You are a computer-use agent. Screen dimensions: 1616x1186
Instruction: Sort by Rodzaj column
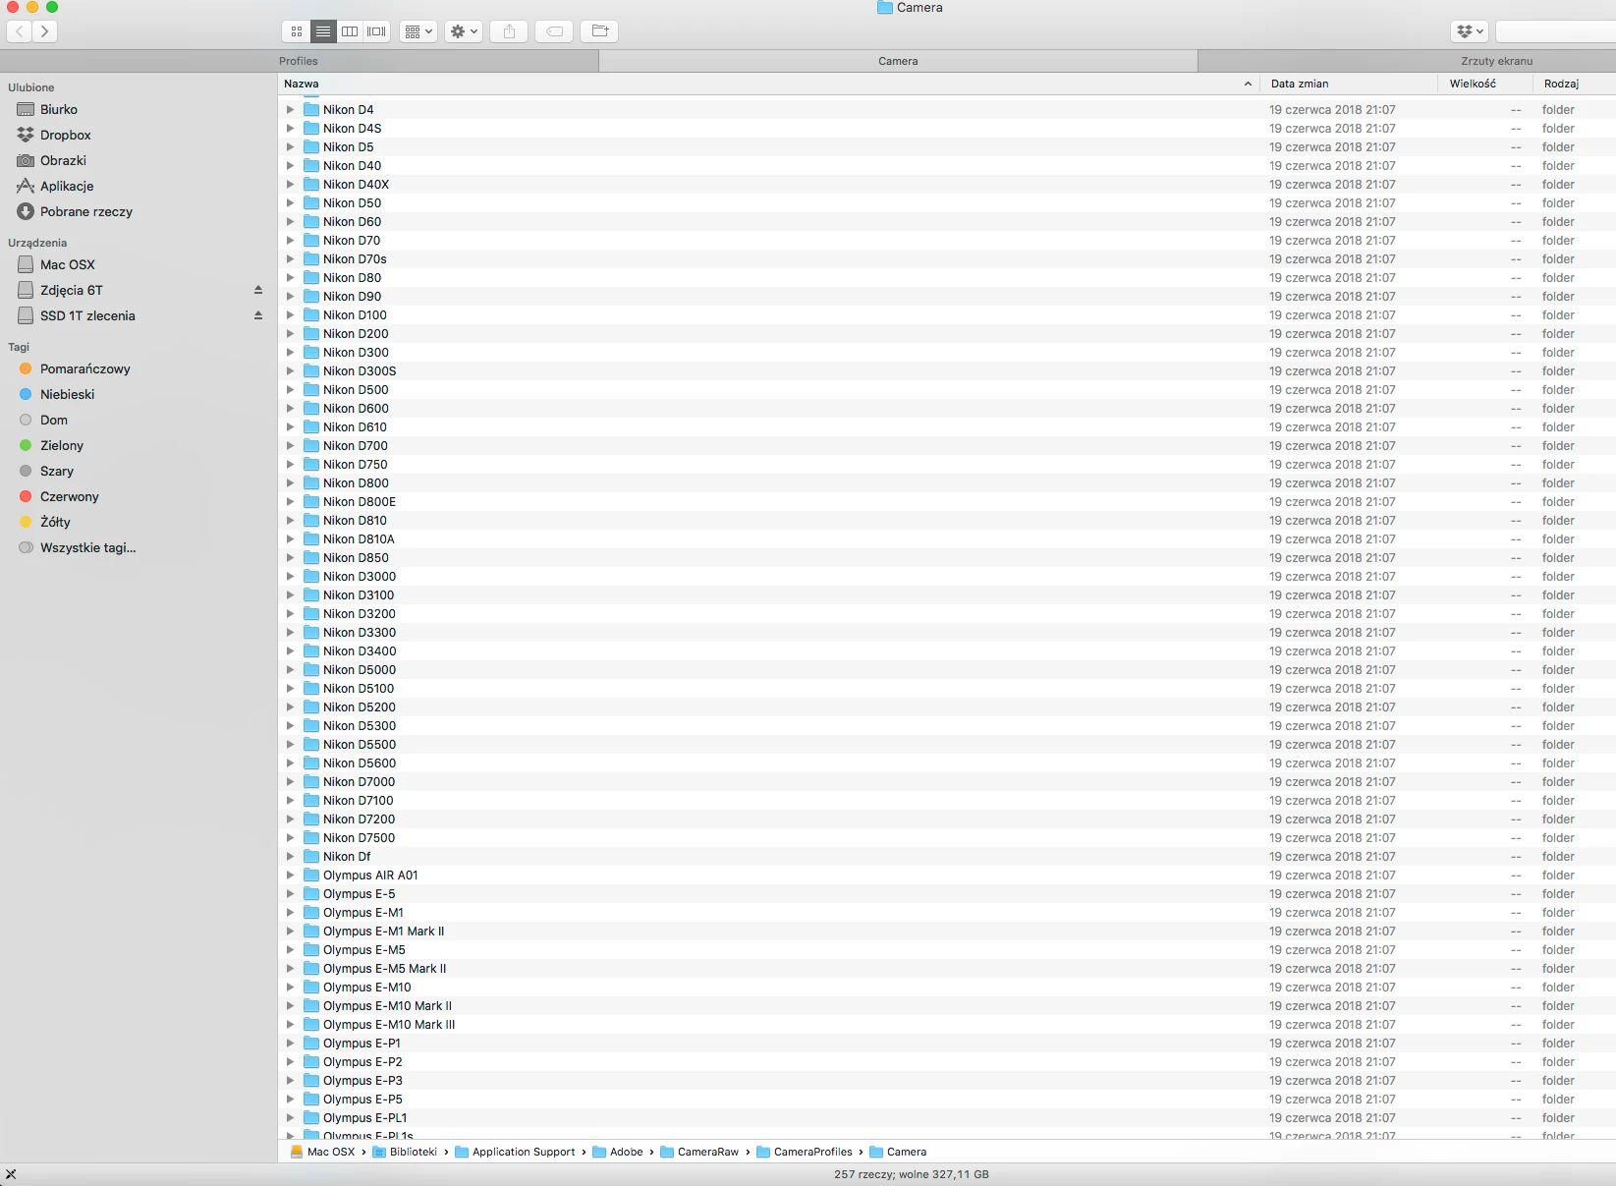[1575, 84]
